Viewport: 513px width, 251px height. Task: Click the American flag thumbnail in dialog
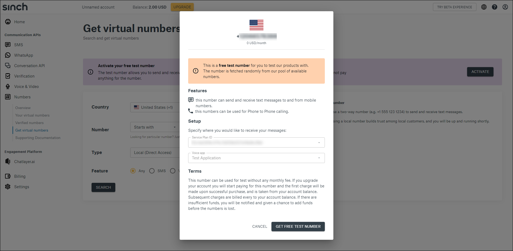pos(256,25)
